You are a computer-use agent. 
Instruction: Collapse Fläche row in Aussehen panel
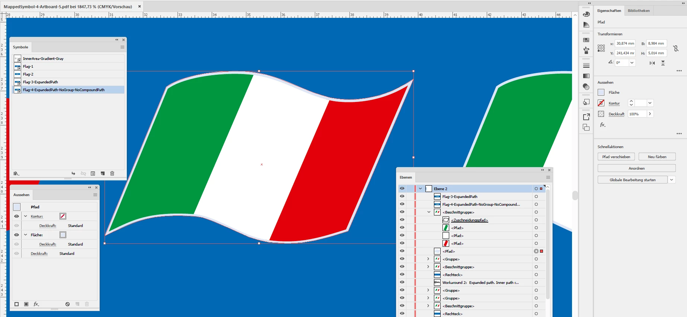26,235
